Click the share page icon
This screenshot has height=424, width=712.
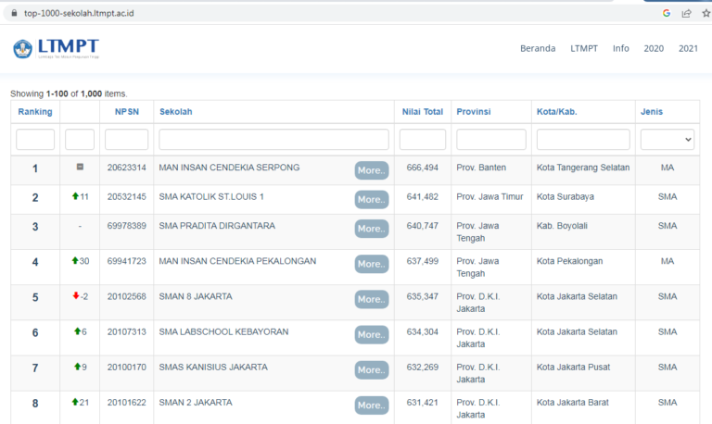click(x=686, y=13)
